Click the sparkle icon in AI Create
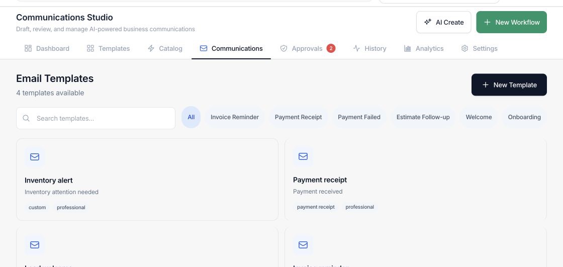The height and width of the screenshot is (267, 563). tap(427, 22)
